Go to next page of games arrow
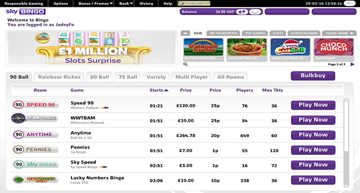 coord(352,64)
